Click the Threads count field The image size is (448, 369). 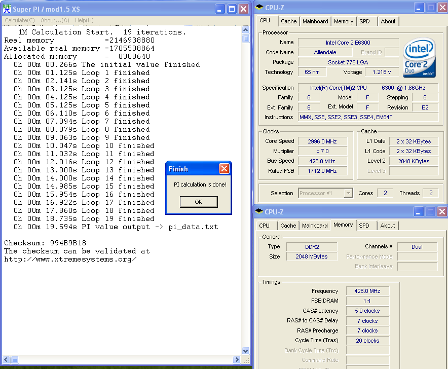point(431,193)
